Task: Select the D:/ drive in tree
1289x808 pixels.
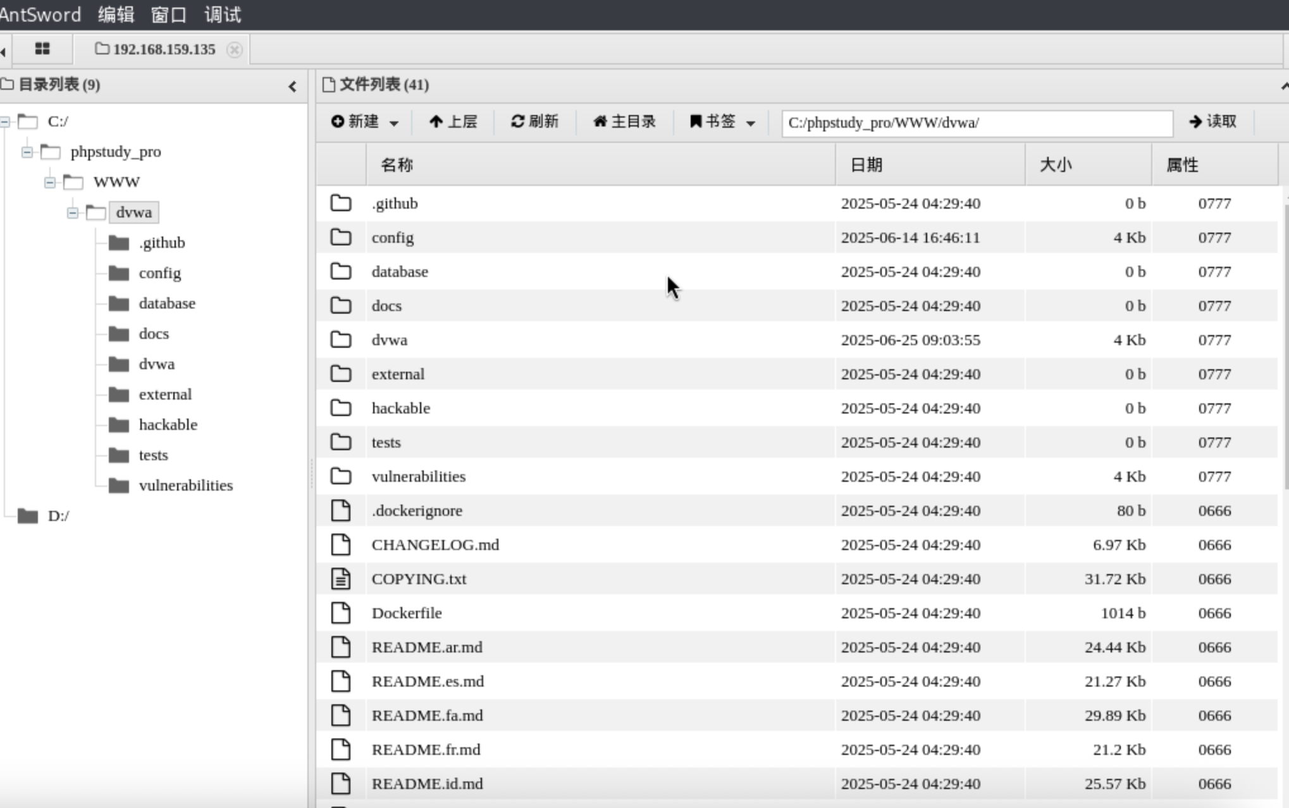Action: click(58, 516)
